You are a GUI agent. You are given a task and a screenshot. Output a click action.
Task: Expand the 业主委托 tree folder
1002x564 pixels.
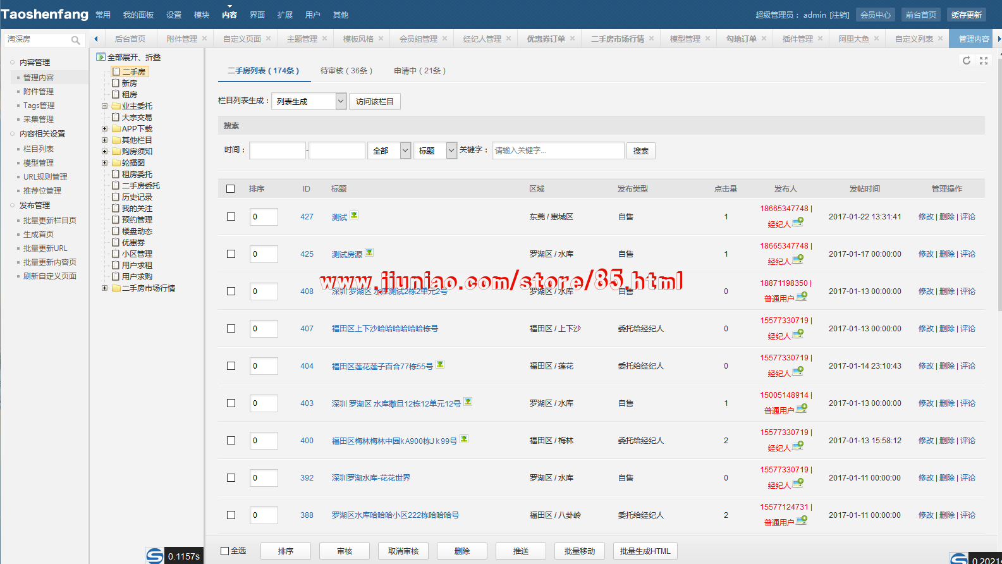(x=105, y=106)
